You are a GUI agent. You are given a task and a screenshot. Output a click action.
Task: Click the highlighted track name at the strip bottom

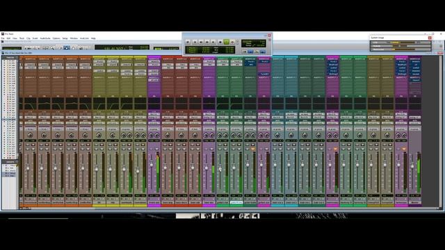[x=236, y=203]
